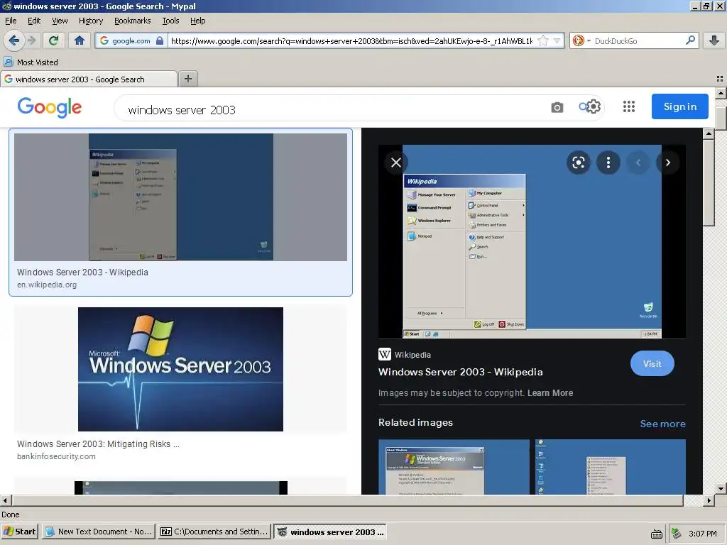Open the File menu

tap(11, 21)
